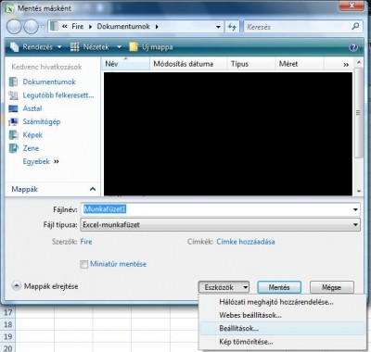Click the Dokumentumok favorite link icon
371x352 pixels.
(x=13, y=82)
